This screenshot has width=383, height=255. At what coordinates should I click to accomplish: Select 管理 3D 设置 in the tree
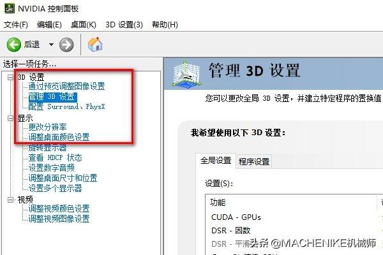(x=52, y=97)
